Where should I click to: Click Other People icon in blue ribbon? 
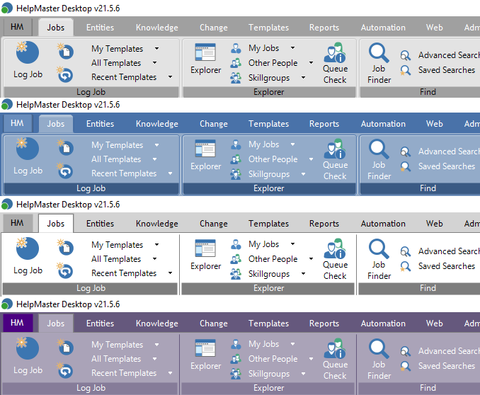[x=236, y=159]
